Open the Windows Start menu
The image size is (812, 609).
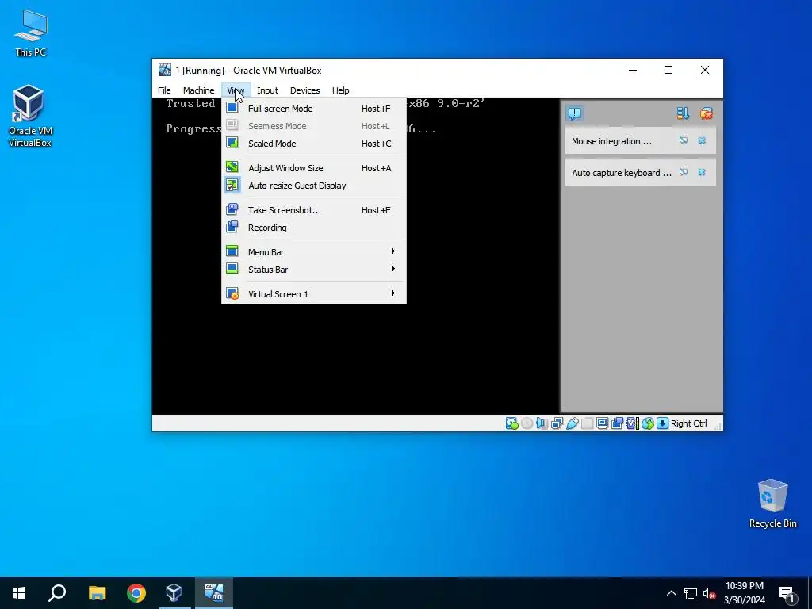point(19,593)
